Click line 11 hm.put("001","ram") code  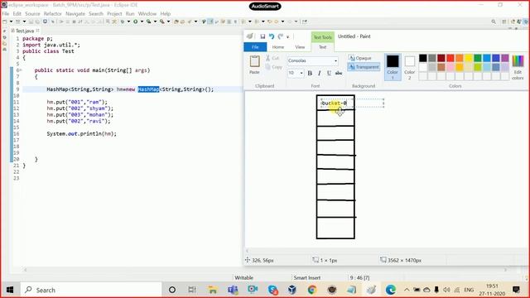click(77, 102)
